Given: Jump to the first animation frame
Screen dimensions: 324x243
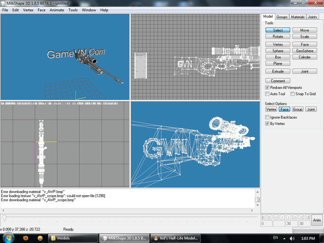Looking at the screenshot, I should pyautogui.click(x=264, y=217).
